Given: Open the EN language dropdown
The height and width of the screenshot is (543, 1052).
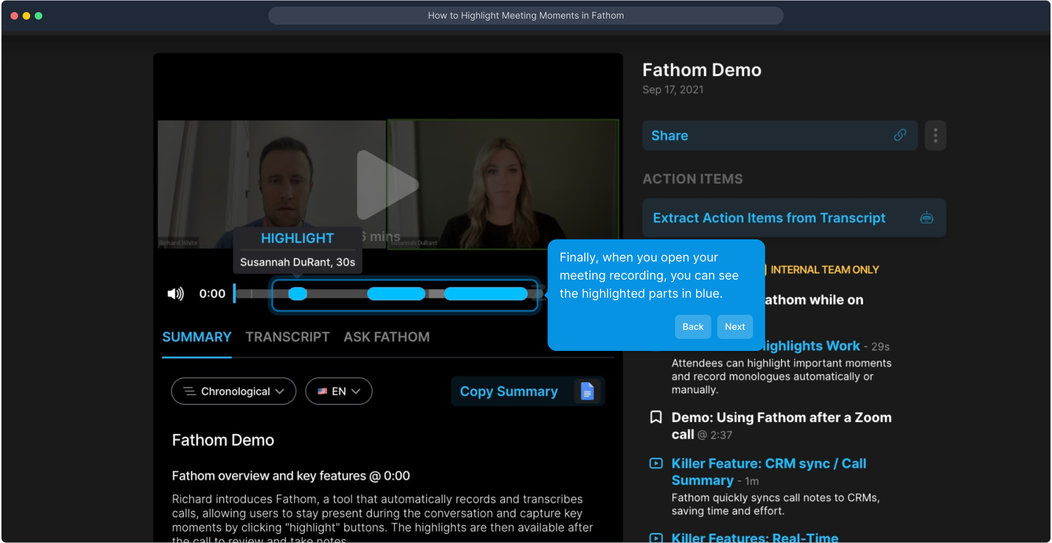Looking at the screenshot, I should 339,391.
